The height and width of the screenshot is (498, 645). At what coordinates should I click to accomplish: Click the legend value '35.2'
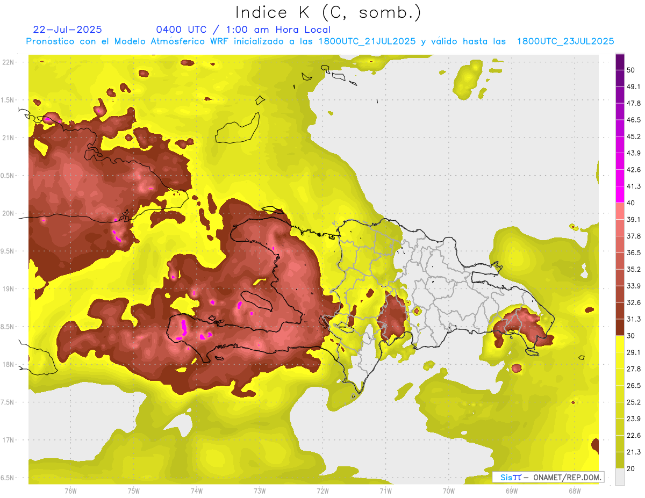click(634, 269)
